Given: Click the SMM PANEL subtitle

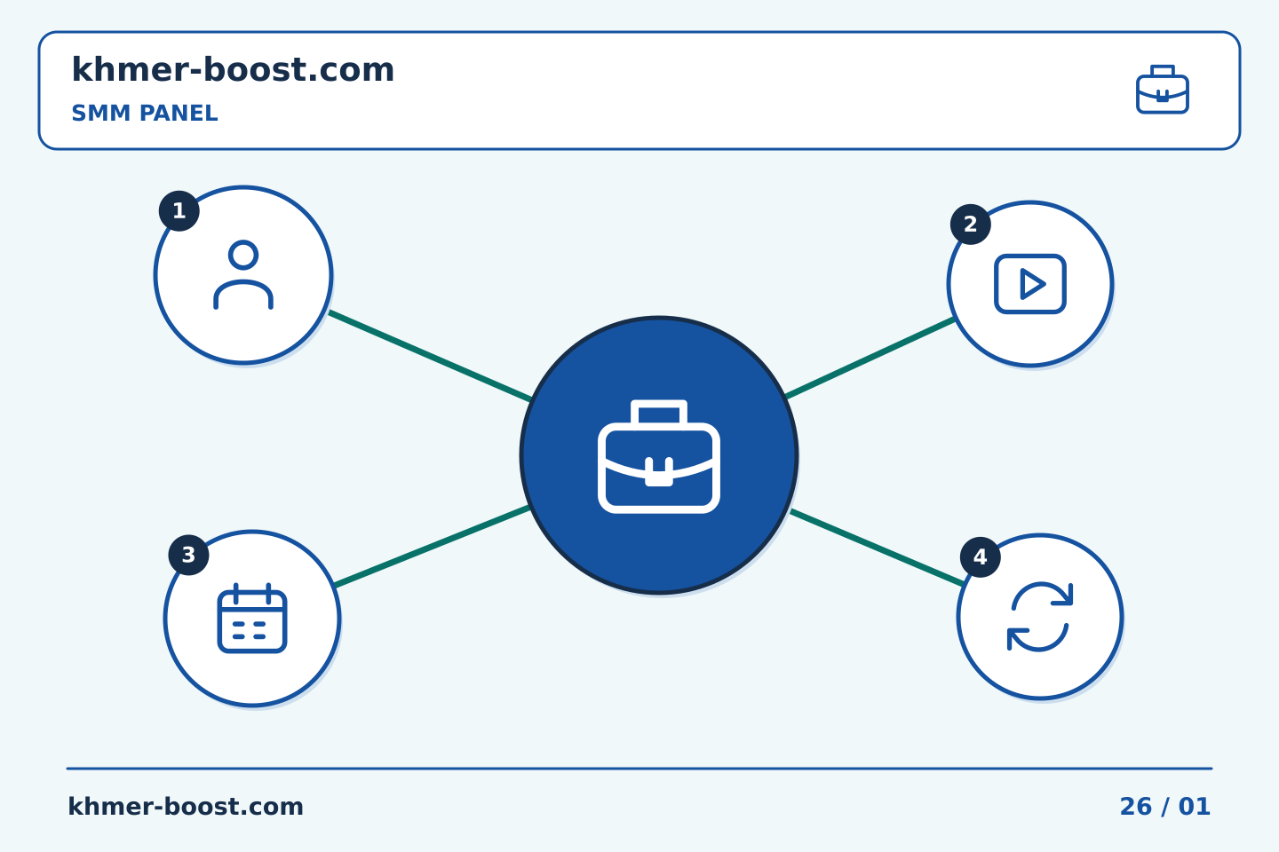Looking at the screenshot, I should coord(145,114).
